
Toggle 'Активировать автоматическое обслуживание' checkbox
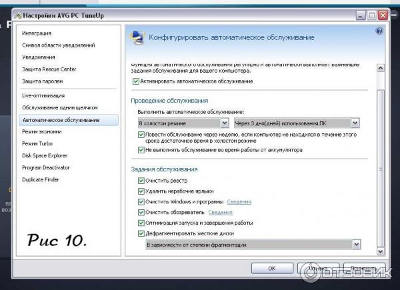click(x=135, y=81)
